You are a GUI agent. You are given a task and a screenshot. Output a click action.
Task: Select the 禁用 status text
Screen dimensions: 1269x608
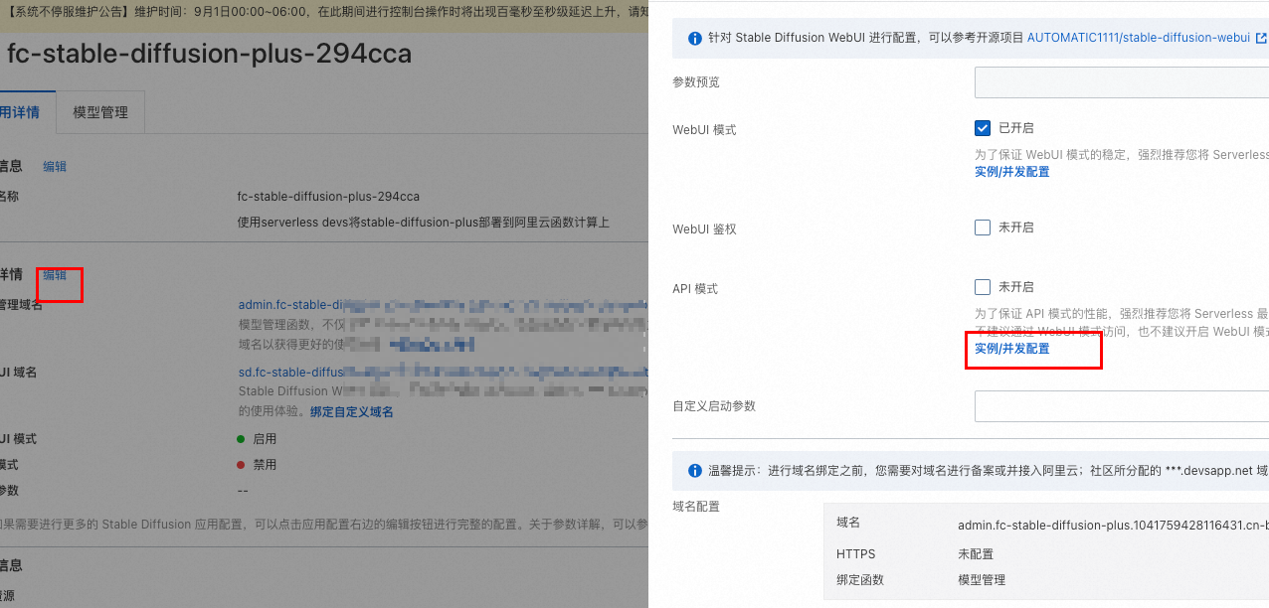click(265, 465)
